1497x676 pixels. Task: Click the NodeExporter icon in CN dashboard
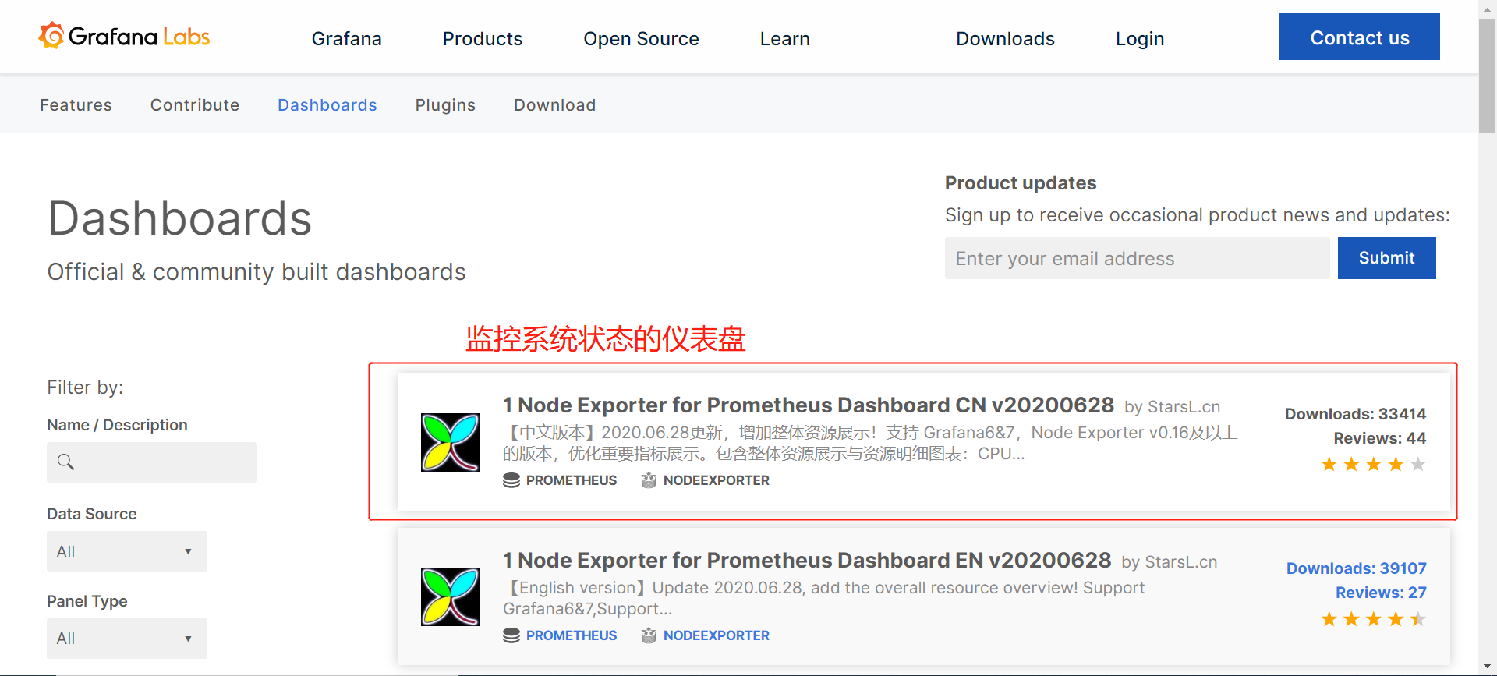coord(649,480)
